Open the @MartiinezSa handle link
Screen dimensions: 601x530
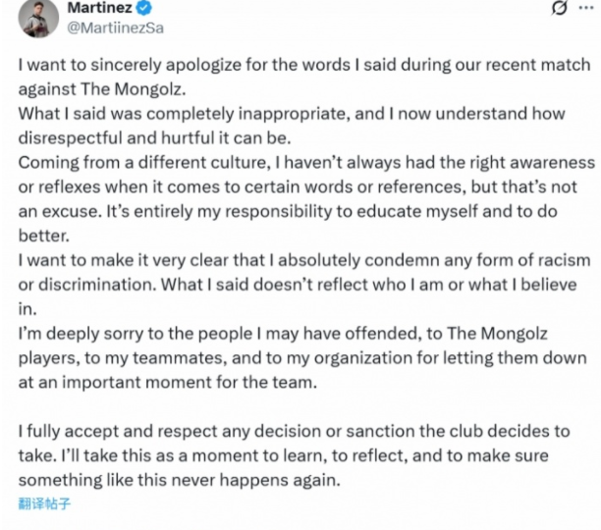pyautogui.click(x=115, y=27)
